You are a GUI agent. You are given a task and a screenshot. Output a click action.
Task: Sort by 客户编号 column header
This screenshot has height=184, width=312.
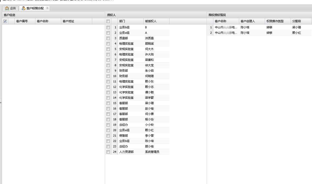pos(22,21)
